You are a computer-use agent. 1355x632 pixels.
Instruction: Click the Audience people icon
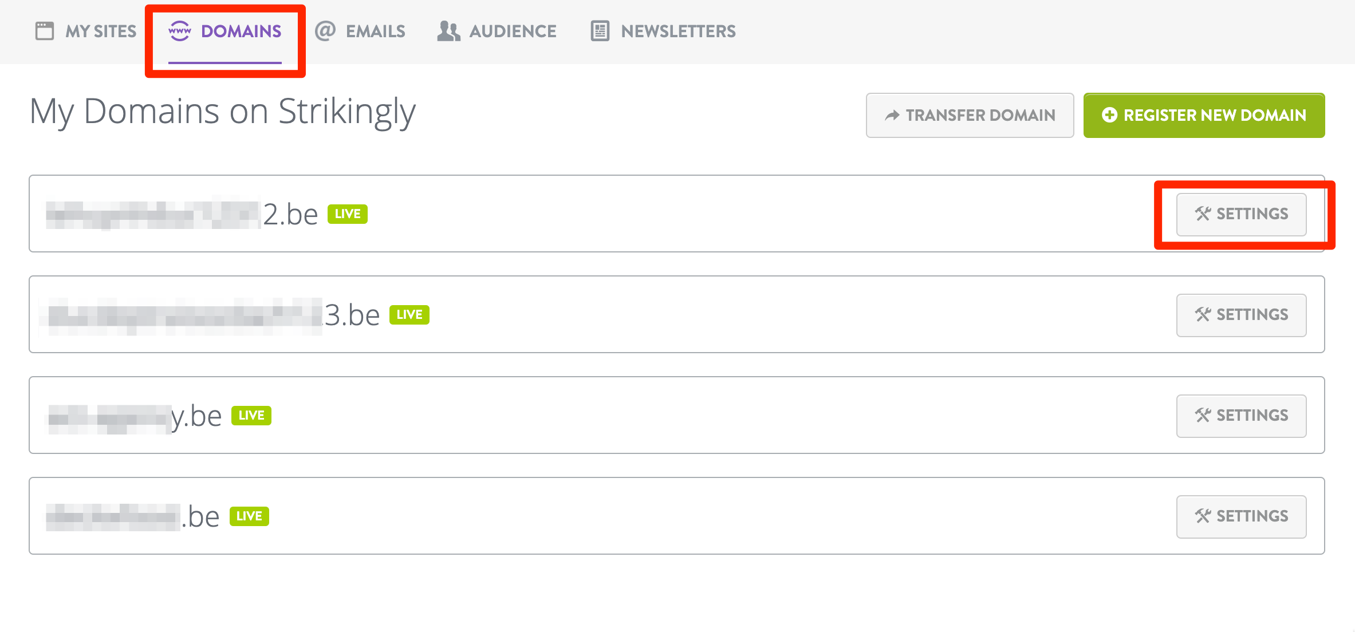click(x=448, y=31)
